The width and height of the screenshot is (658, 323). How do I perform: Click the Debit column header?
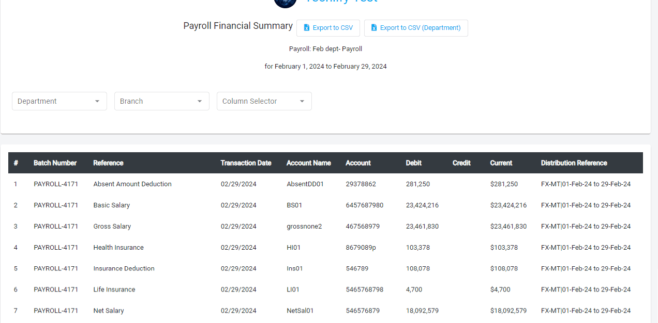point(413,163)
